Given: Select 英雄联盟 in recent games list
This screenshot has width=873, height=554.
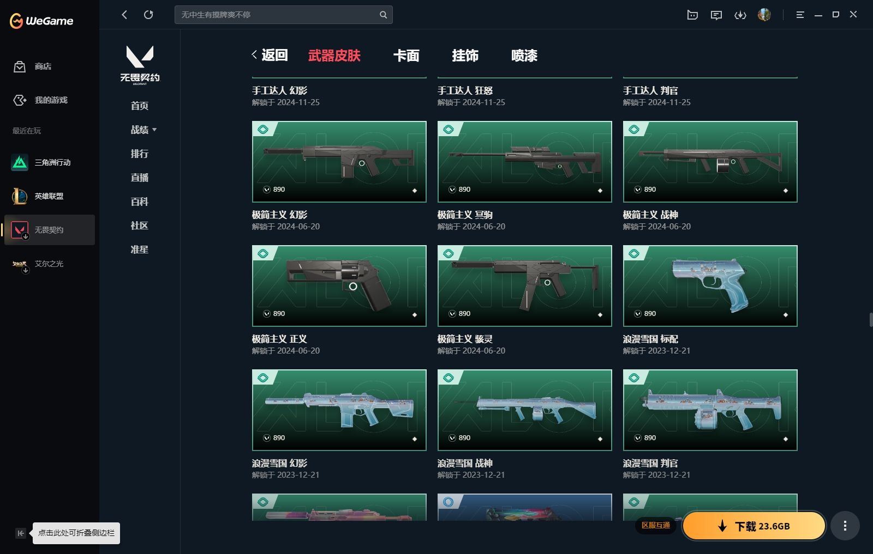Looking at the screenshot, I should [x=49, y=196].
